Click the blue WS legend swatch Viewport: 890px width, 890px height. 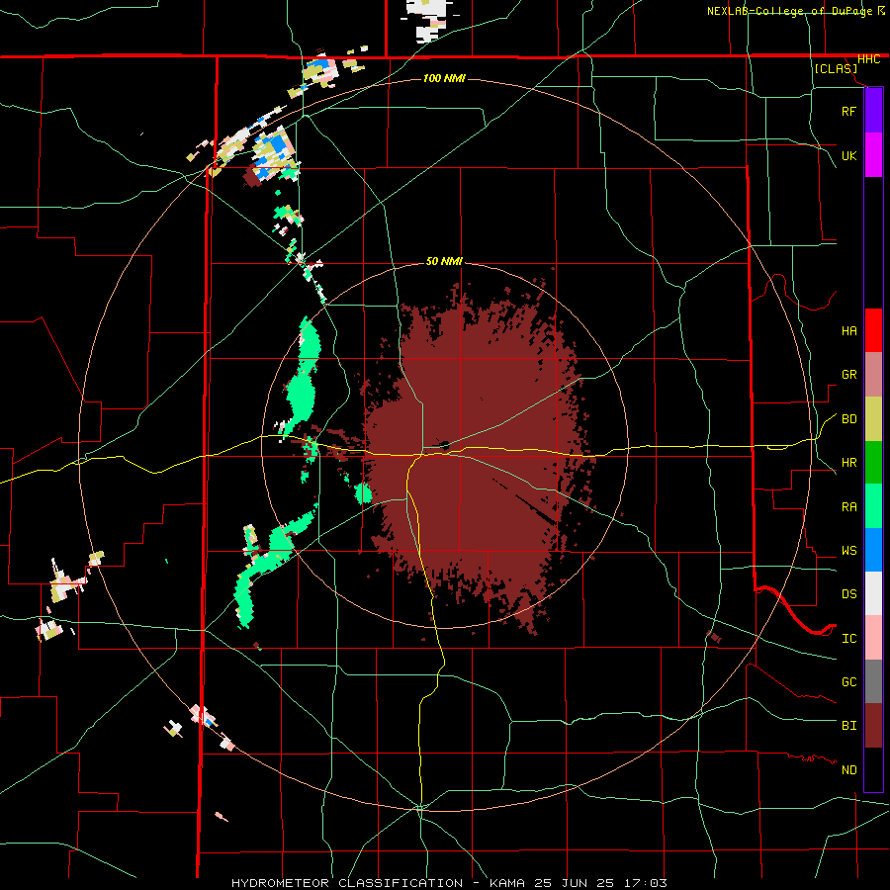pos(873,550)
